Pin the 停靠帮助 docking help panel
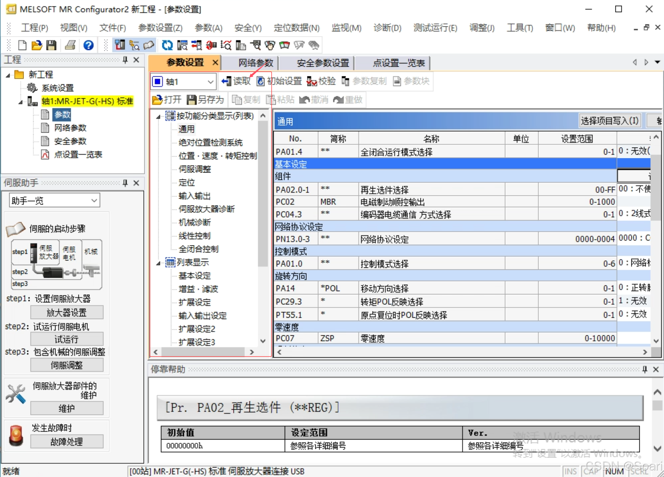Viewport: 664px width, 477px height. coord(645,369)
